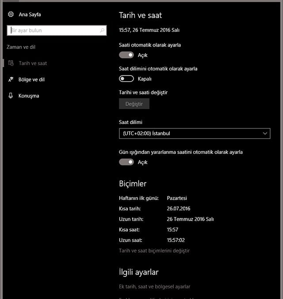
Task: Select Tarih ve saat in sidebar
Action: click(33, 63)
